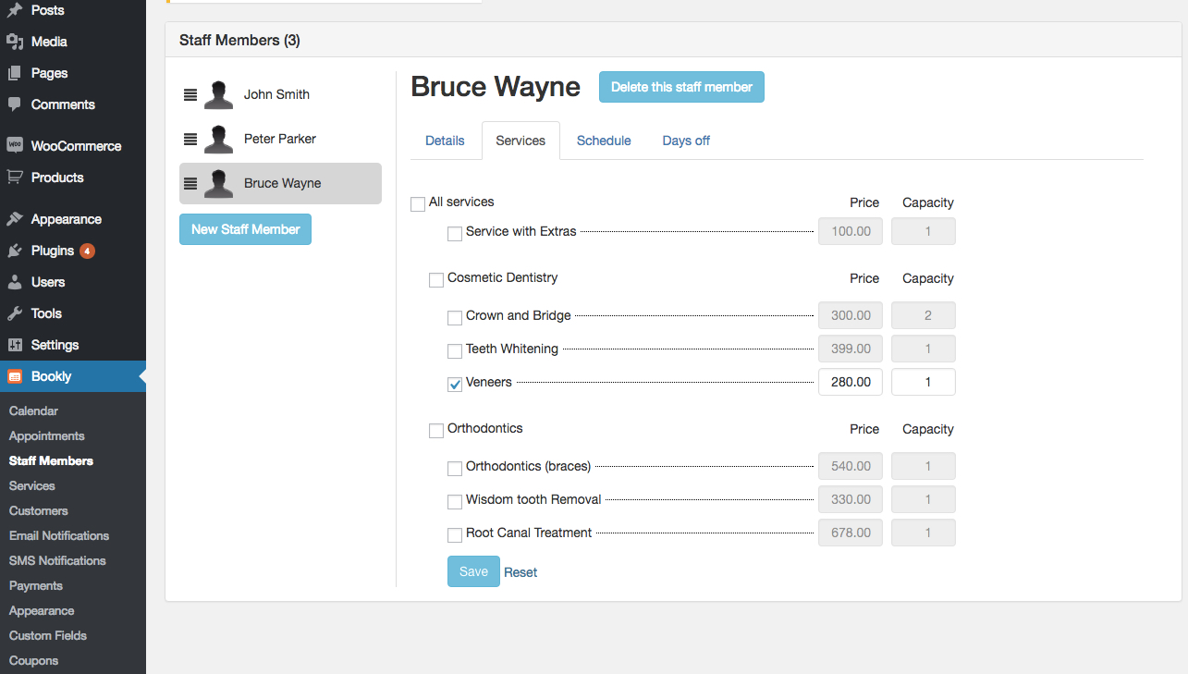Click the Delete this staff member button
Screen dimensions: 1188x674
tap(681, 87)
